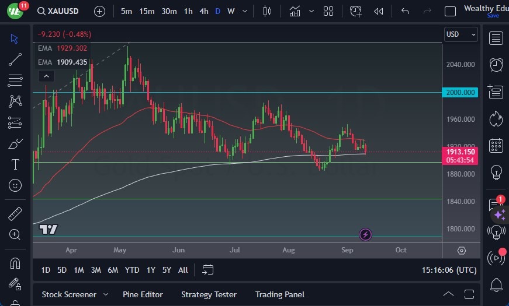Screen dimensions: 509x306
Task: Toggle the magnet snap mode
Action: pos(15,263)
